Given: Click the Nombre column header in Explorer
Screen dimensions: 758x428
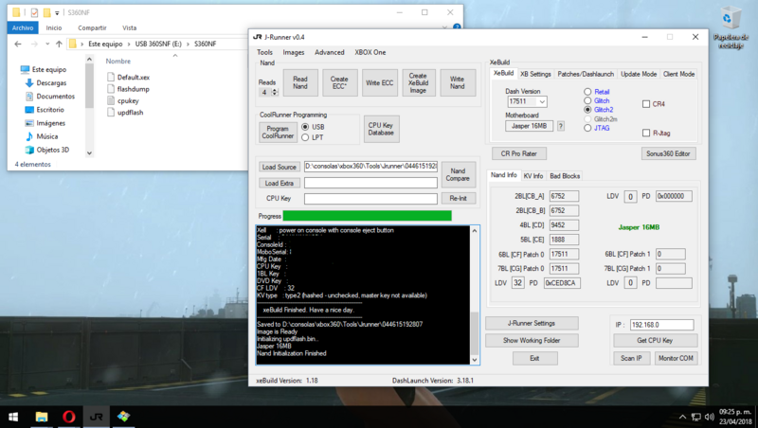Looking at the screenshot, I should [x=118, y=62].
